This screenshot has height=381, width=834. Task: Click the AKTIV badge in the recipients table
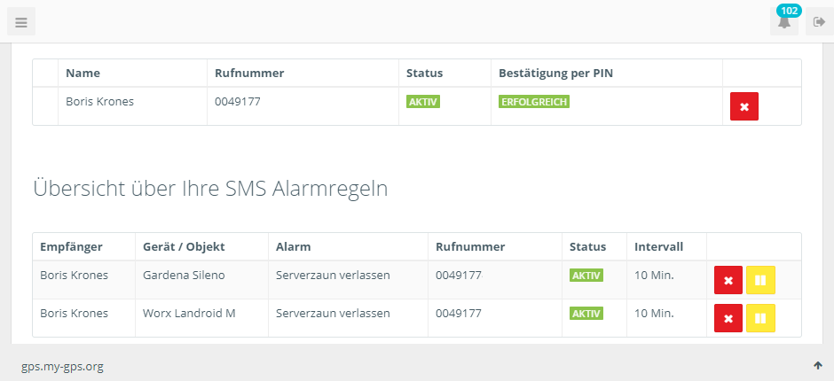click(423, 102)
